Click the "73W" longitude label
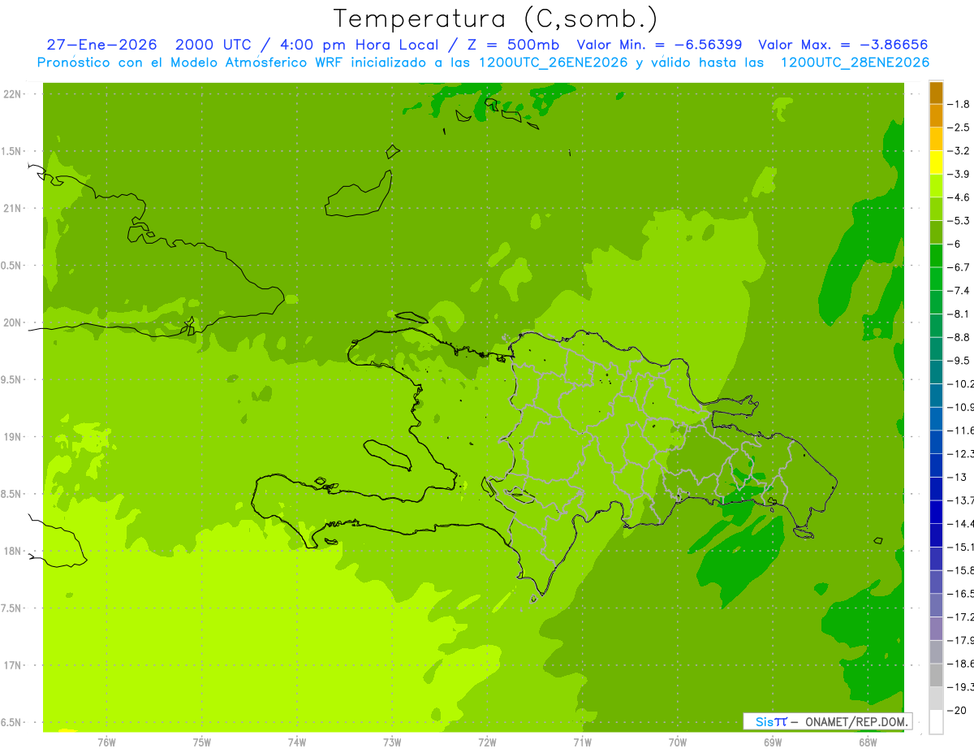The width and height of the screenshot is (974, 753). click(392, 742)
